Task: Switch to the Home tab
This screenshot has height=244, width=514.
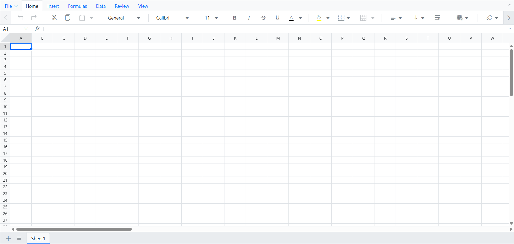Action: (x=32, y=6)
